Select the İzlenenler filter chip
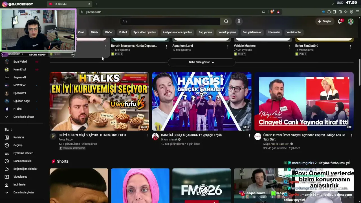The image size is (361, 203). (x=274, y=32)
